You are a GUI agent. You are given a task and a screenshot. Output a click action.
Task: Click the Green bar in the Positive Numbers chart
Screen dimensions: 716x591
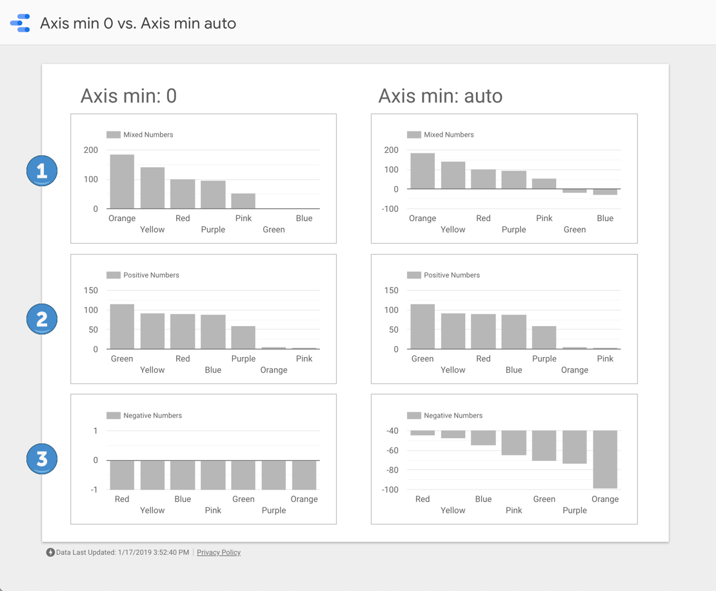(122, 325)
